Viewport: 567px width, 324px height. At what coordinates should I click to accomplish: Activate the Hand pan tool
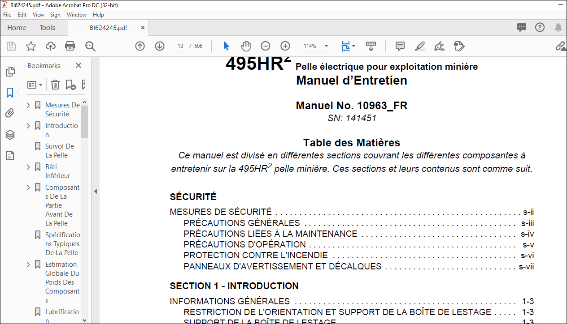tap(246, 46)
